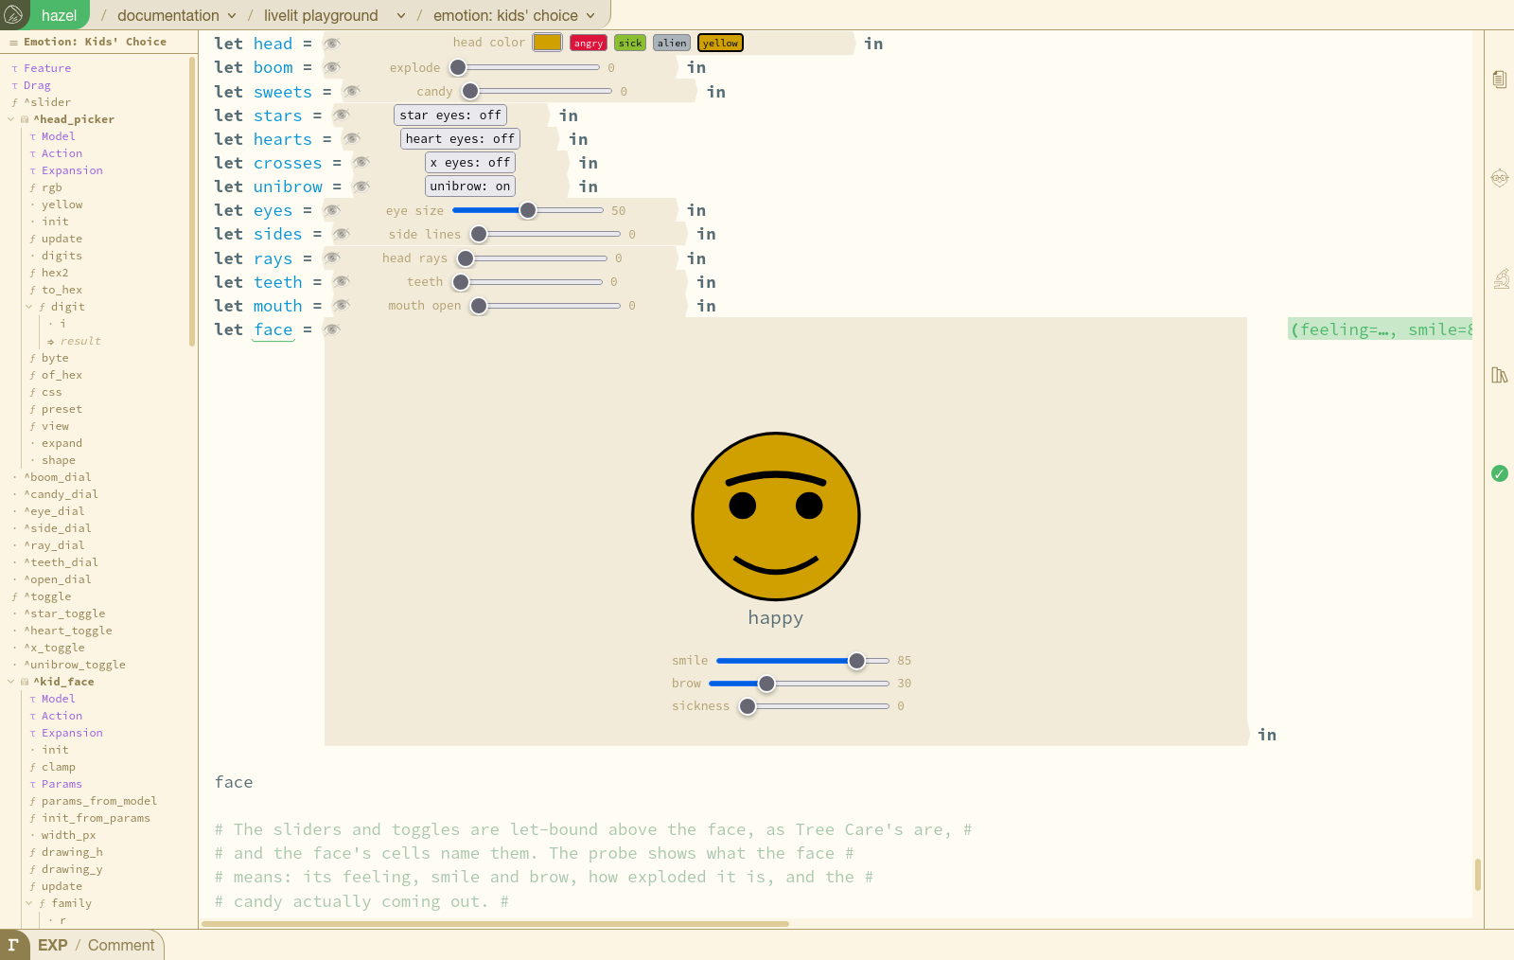Open the books library icon
This screenshot has width=1514, height=960.
pos(1500,375)
